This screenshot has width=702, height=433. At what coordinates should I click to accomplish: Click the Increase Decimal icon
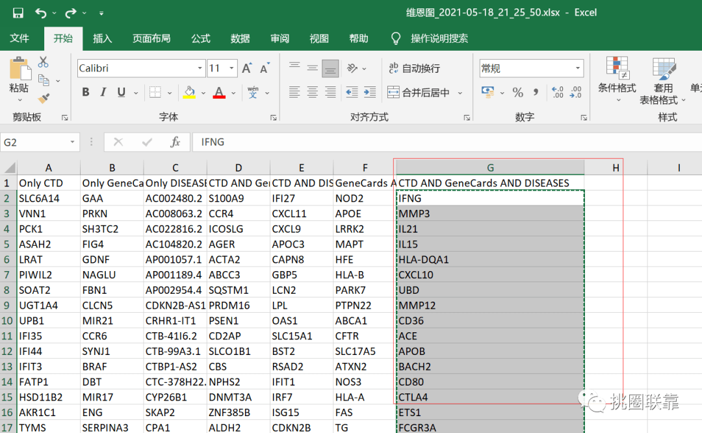tap(557, 92)
